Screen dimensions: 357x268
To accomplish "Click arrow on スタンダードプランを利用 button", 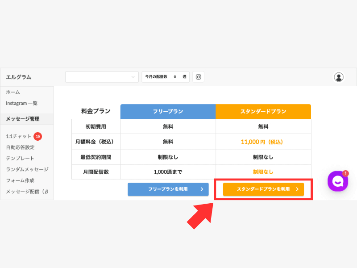I will (297, 189).
